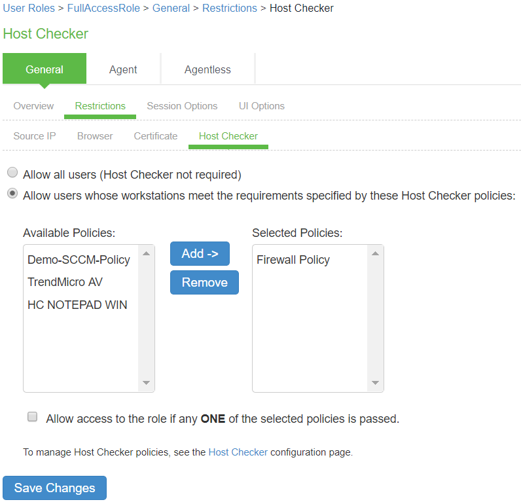Open the Host Checker configuration page link

click(238, 452)
